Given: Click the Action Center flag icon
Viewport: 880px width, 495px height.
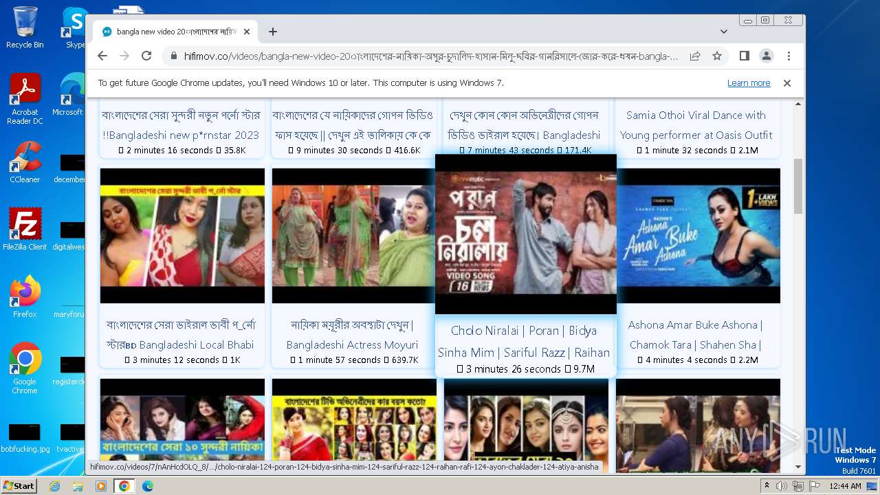Looking at the screenshot, I should (814, 486).
